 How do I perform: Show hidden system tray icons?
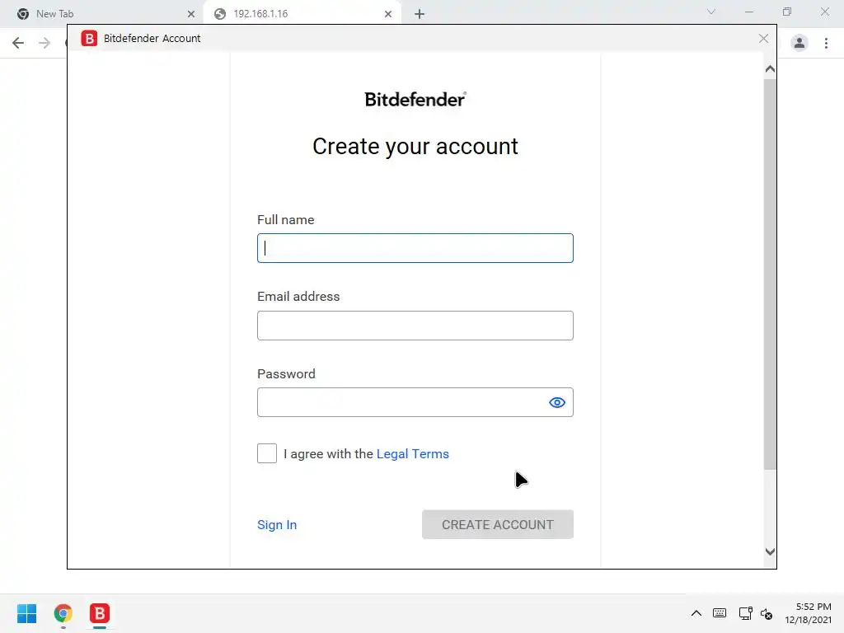click(x=696, y=613)
